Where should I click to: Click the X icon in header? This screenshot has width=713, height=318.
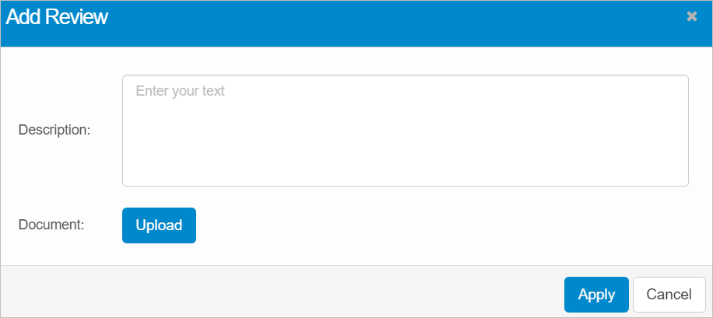pos(691,16)
